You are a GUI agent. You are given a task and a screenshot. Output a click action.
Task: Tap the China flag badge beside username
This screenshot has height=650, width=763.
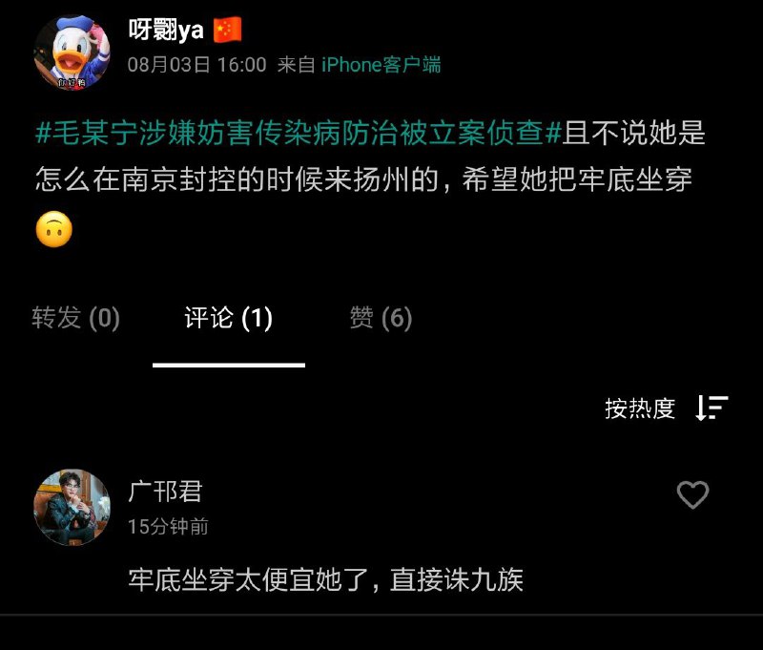point(227,31)
